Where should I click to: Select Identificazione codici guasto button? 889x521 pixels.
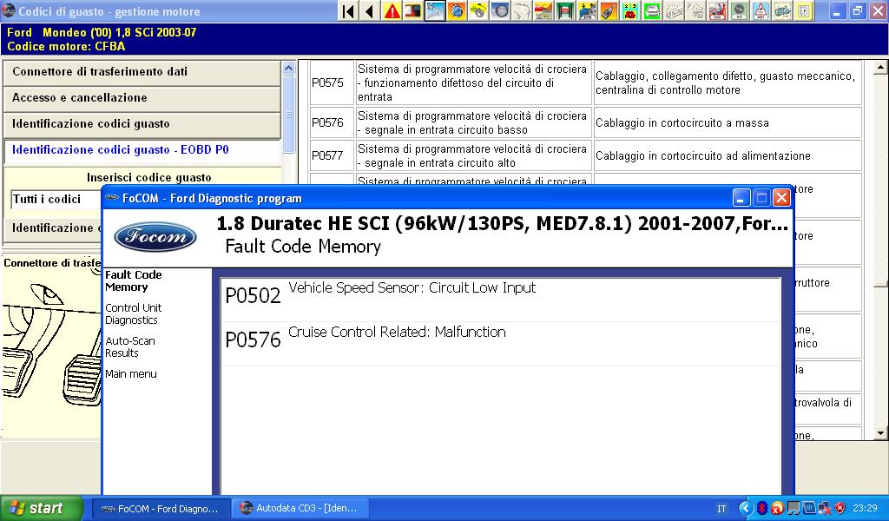click(142, 124)
